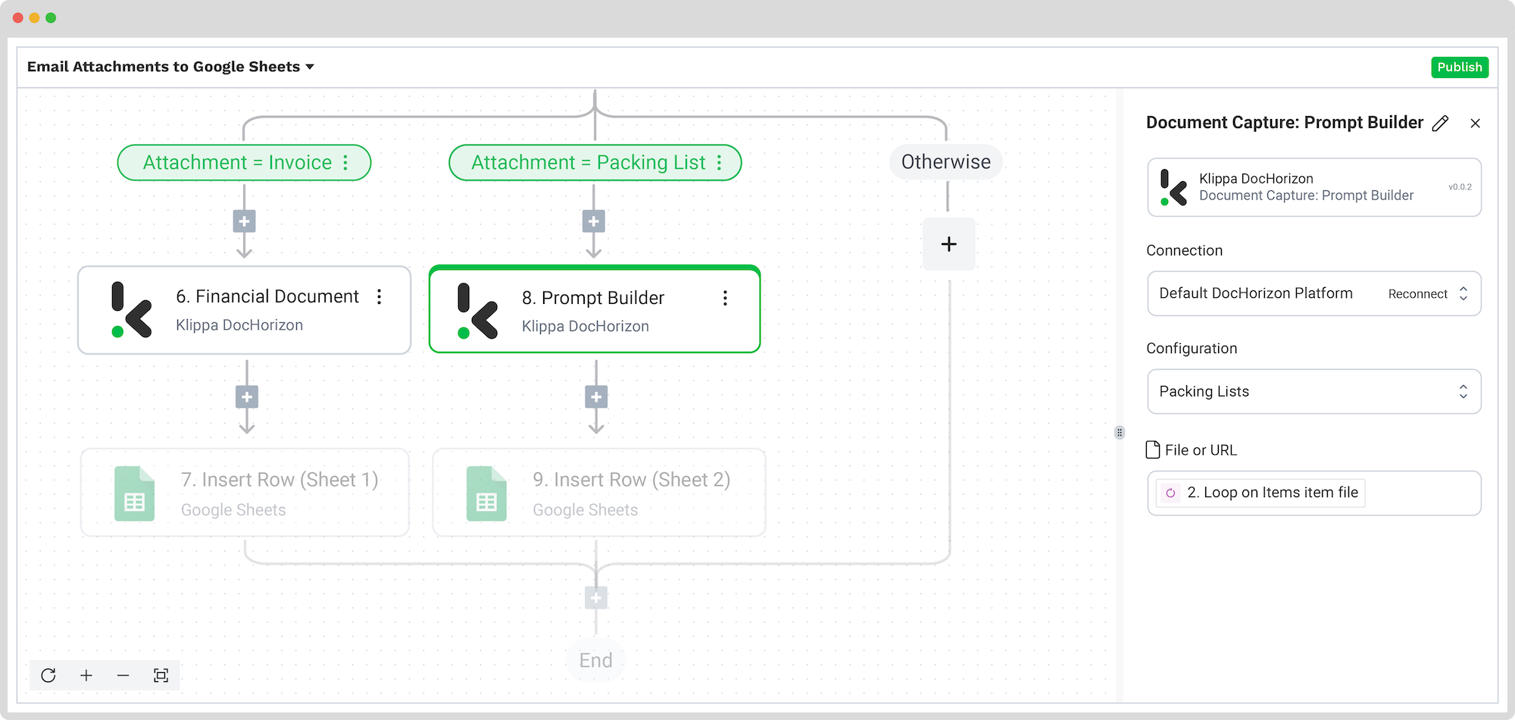The width and height of the screenshot is (1515, 720).
Task: Click the File or URL input field
Action: pos(1314,493)
